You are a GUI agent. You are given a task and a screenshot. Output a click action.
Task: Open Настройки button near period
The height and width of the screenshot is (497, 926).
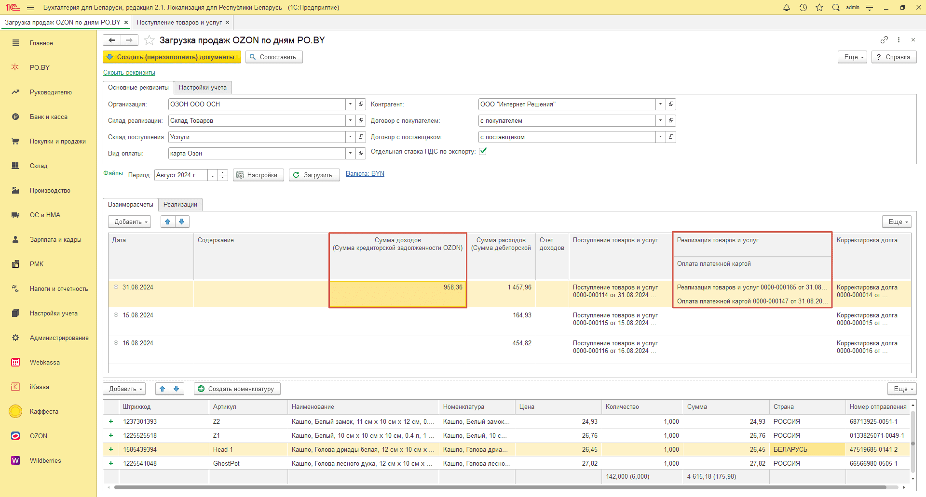tap(258, 175)
